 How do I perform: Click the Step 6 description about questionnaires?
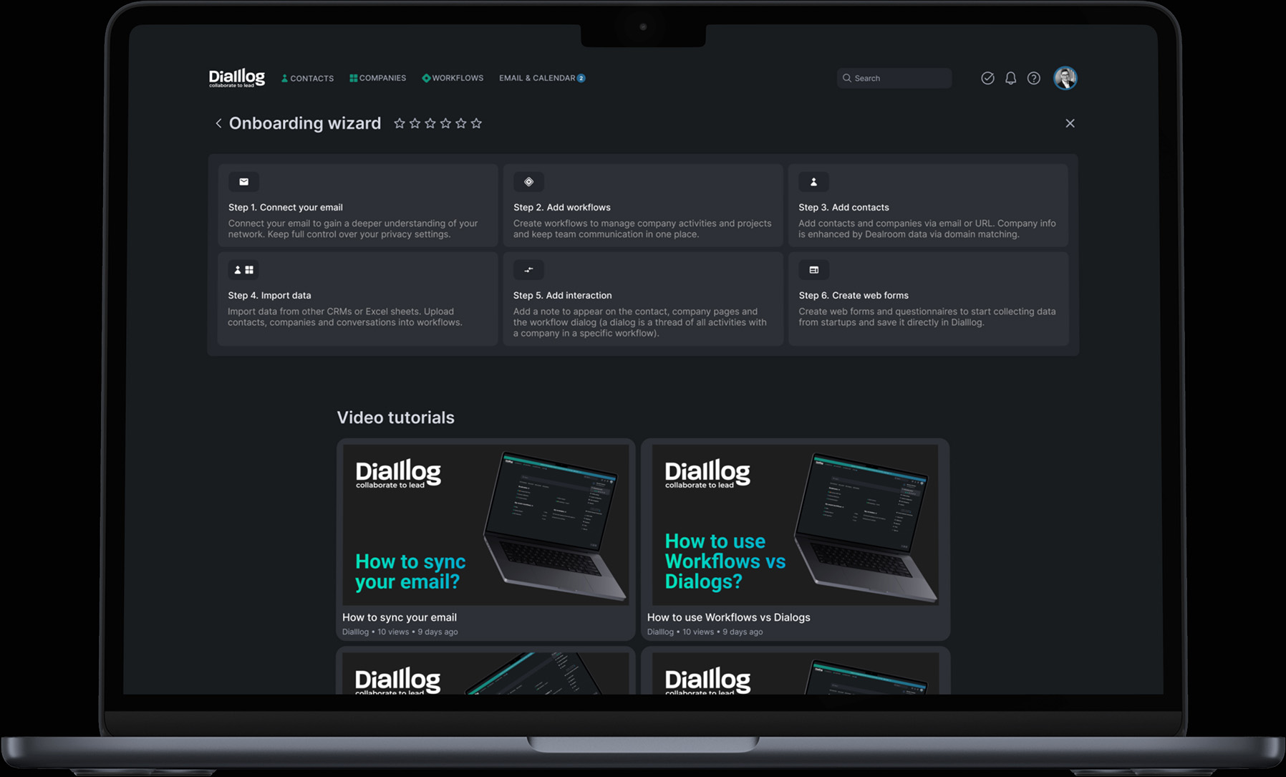tap(927, 317)
